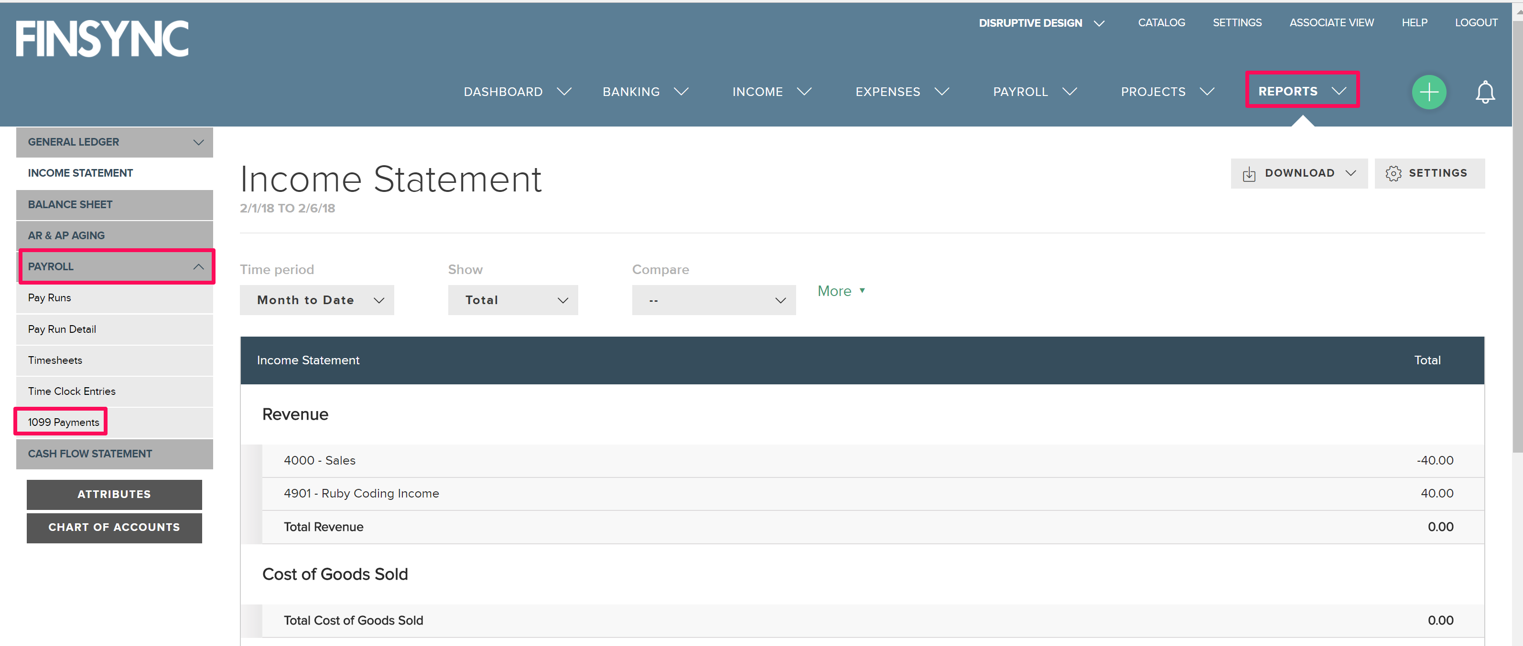1523x646 pixels.
Task: Open the Reports menu
Action: [1302, 91]
